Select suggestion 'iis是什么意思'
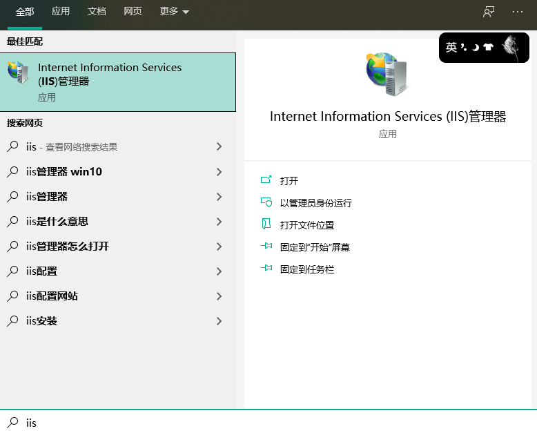Screen dimensions: 537x433 pos(118,221)
